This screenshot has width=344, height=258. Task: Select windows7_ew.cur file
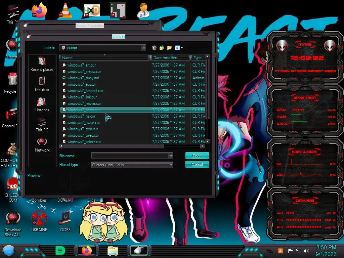[x=82, y=84]
